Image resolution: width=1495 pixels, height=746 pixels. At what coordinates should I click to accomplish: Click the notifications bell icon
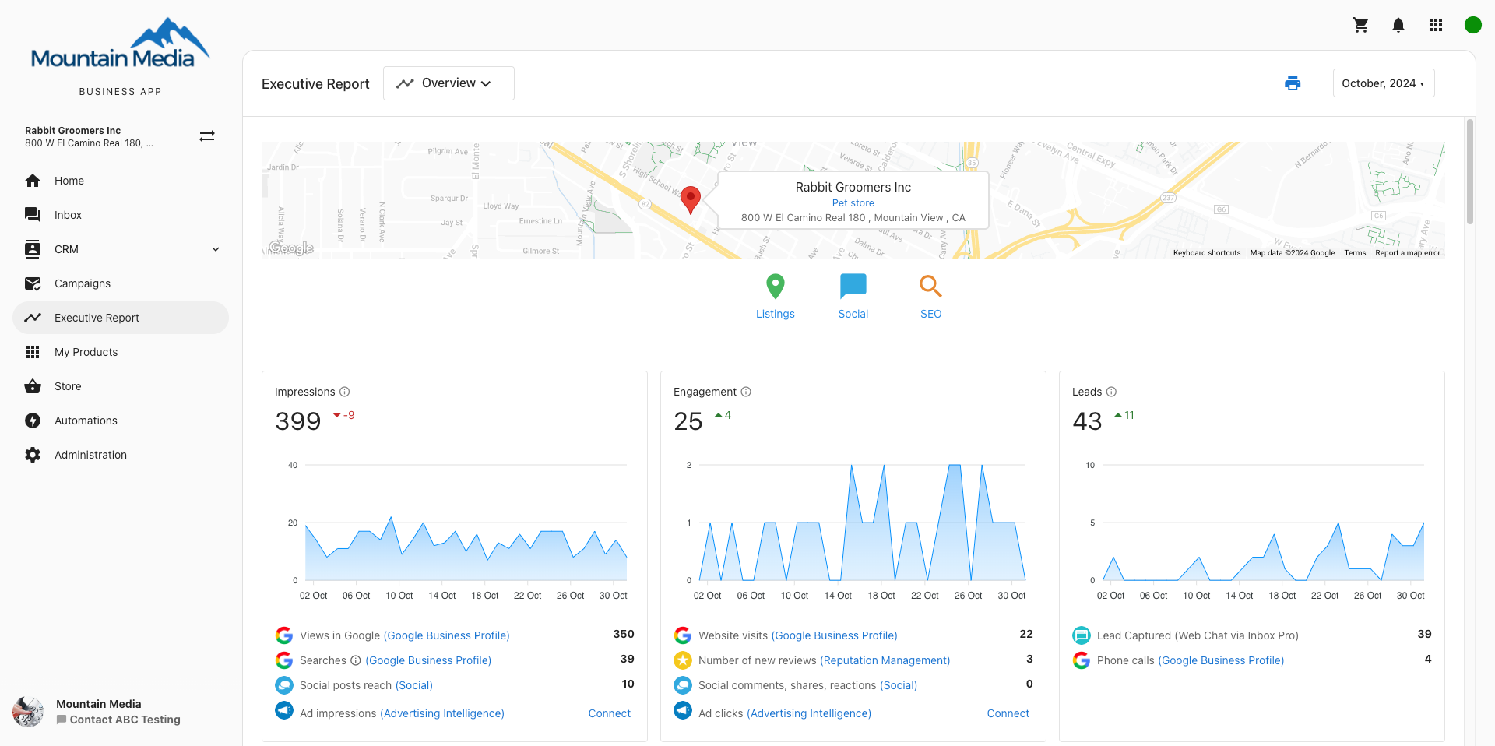(1398, 25)
